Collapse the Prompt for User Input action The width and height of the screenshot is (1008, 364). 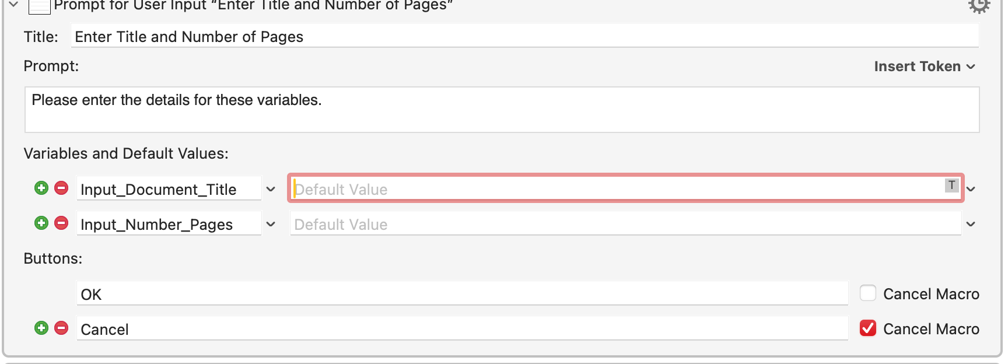(x=14, y=5)
